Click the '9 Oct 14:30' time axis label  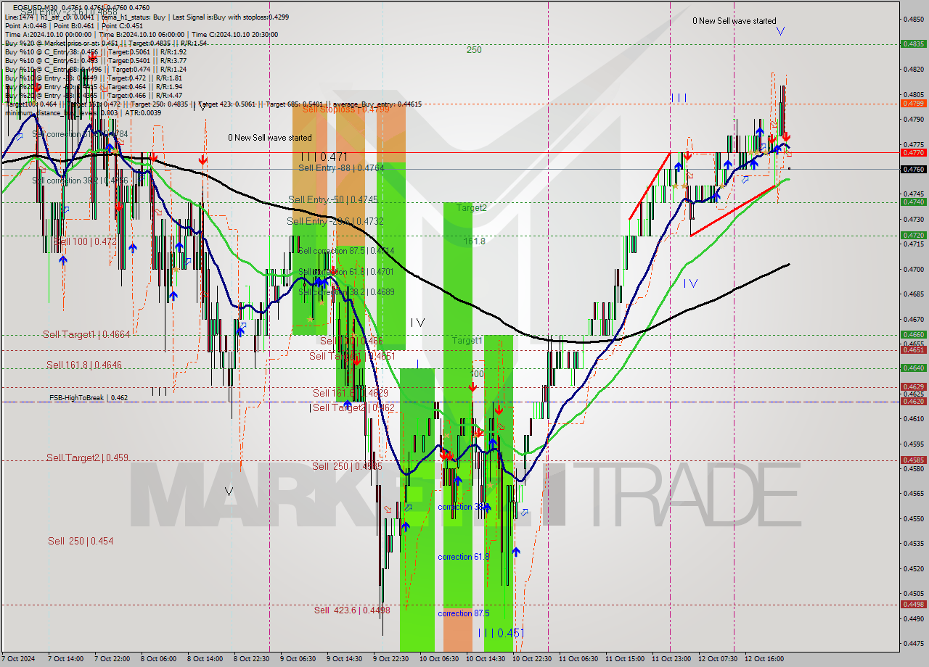pyautogui.click(x=345, y=659)
